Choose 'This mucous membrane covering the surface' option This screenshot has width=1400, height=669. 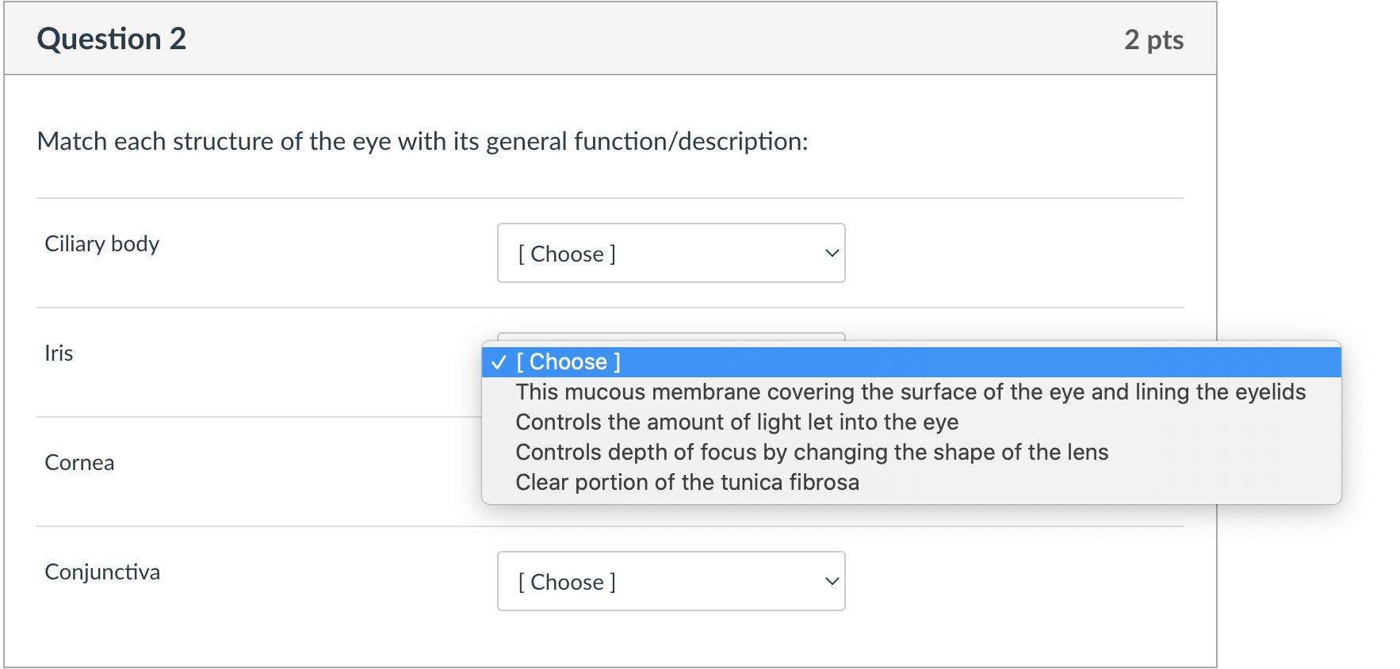[911, 392]
